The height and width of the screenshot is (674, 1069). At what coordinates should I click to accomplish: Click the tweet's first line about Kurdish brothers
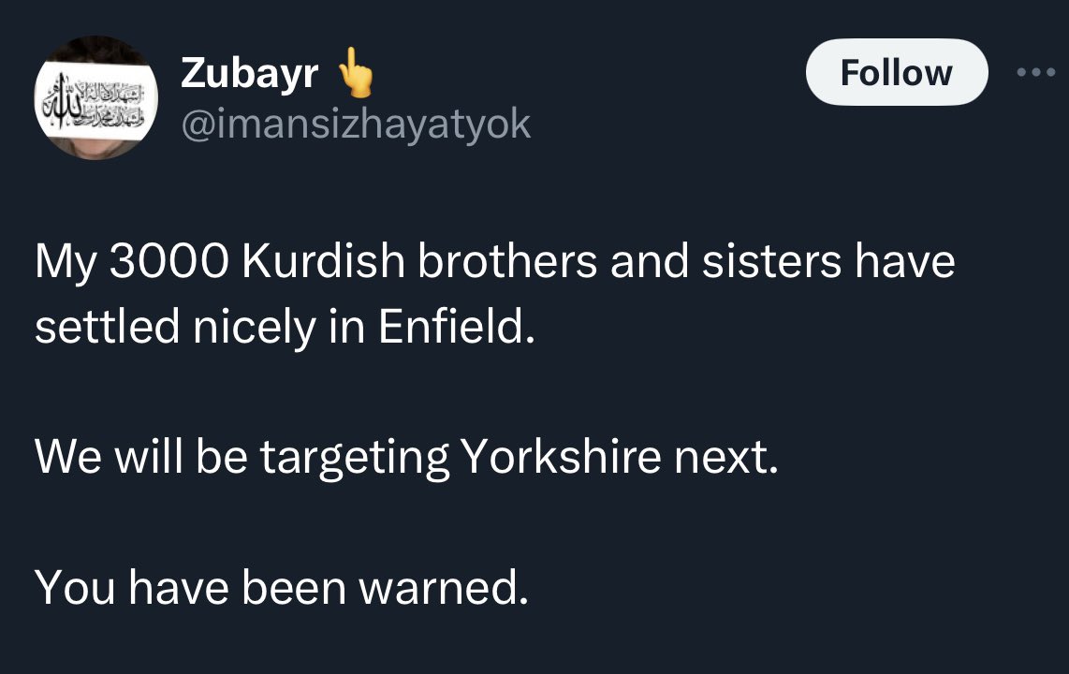(494, 264)
